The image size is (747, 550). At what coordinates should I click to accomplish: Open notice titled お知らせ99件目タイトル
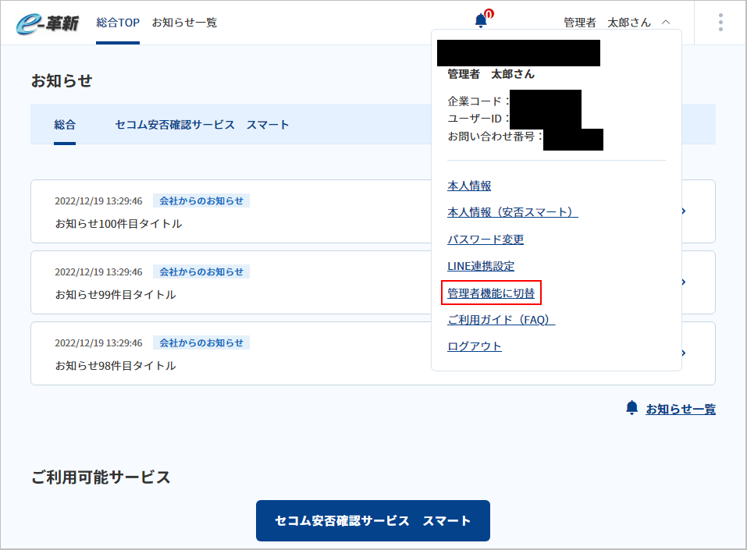click(116, 295)
